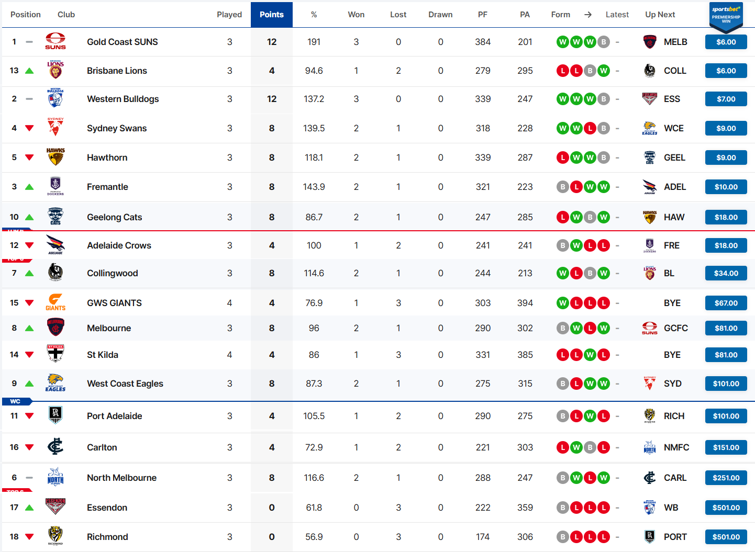This screenshot has height=552, width=755.
Task: Click the West Coast Eagles club logo
Action: 55,383
